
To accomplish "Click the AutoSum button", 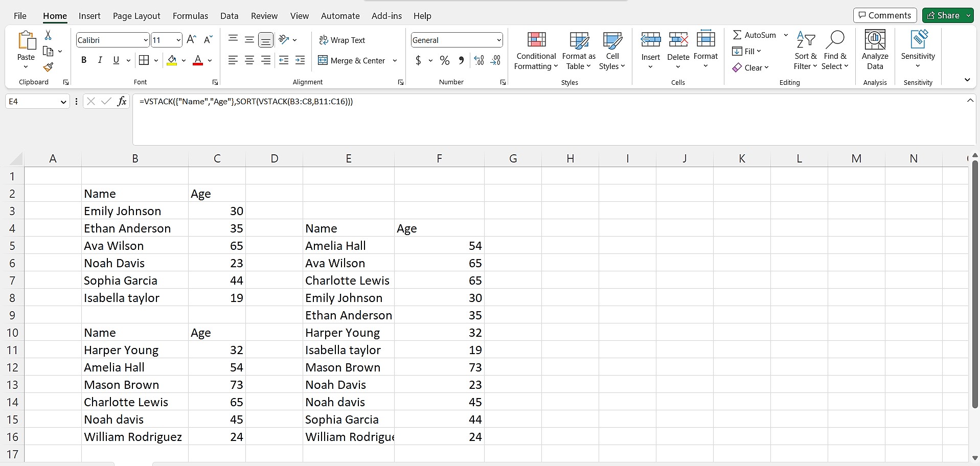I will click(755, 35).
